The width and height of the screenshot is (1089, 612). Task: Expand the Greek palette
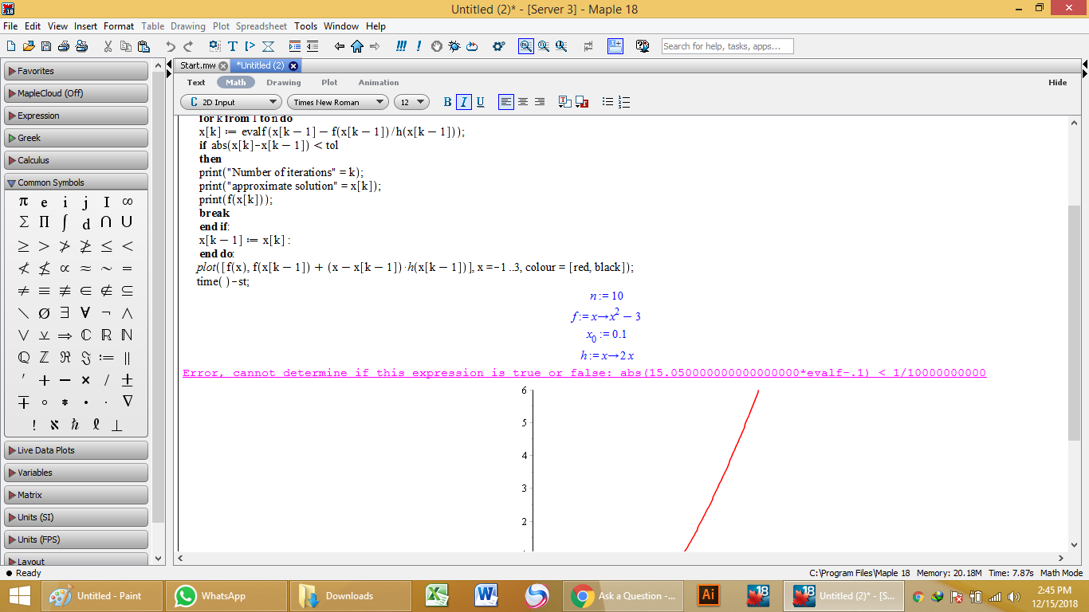coord(76,138)
